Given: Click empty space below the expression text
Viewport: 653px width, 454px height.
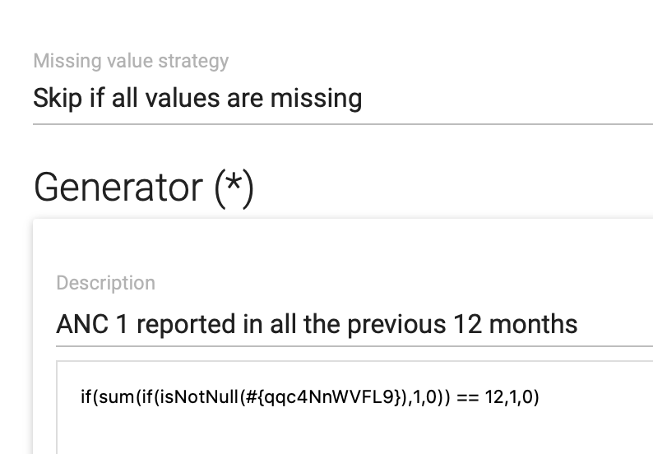Looking at the screenshot, I should (x=354, y=435).
